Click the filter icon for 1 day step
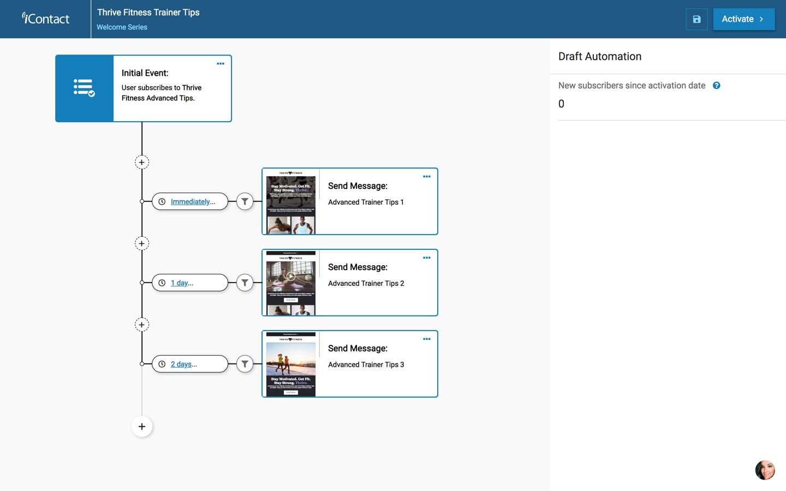The height and width of the screenshot is (491, 786). 245,283
